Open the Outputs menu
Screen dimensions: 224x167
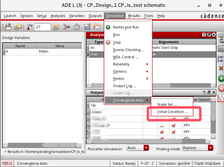click(x=95, y=16)
